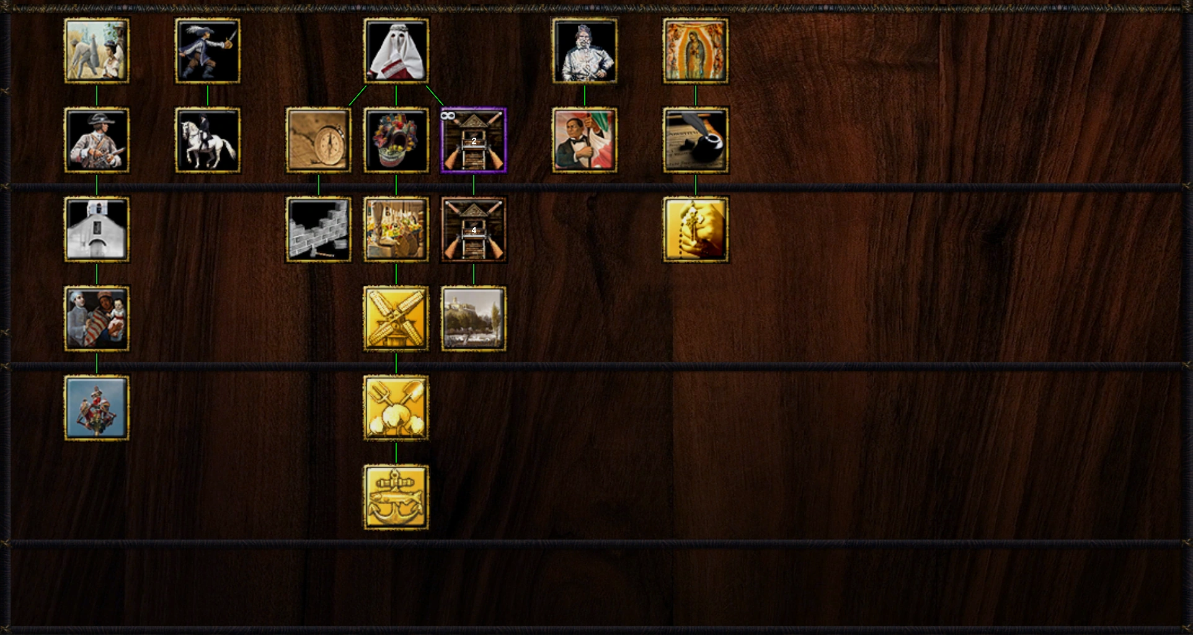Viewport: 1193px width, 635px height.
Task: Select the purple-bordered crate card numbered 2
Action: pos(474,140)
